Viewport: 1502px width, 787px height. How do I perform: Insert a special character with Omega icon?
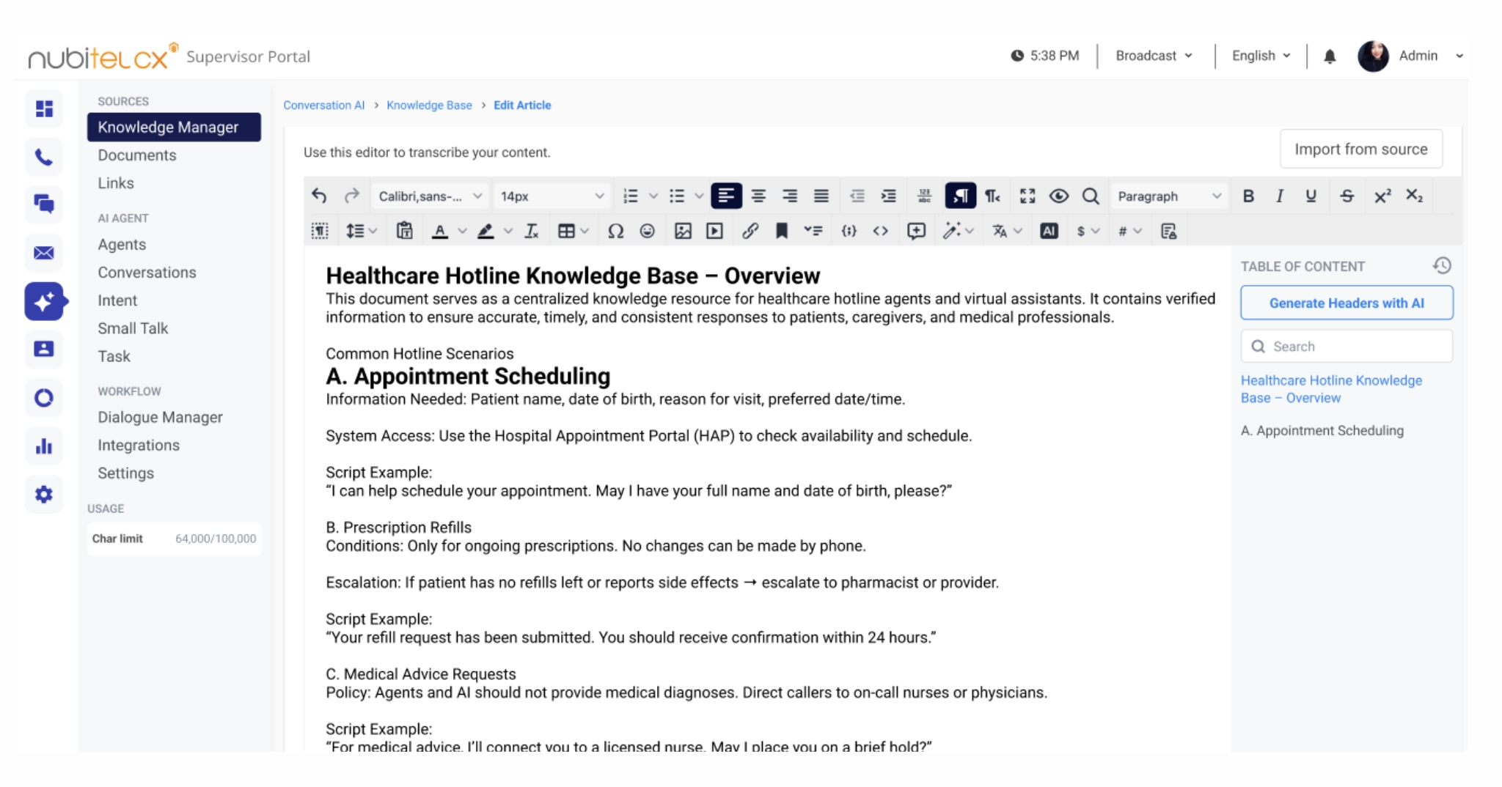point(615,232)
